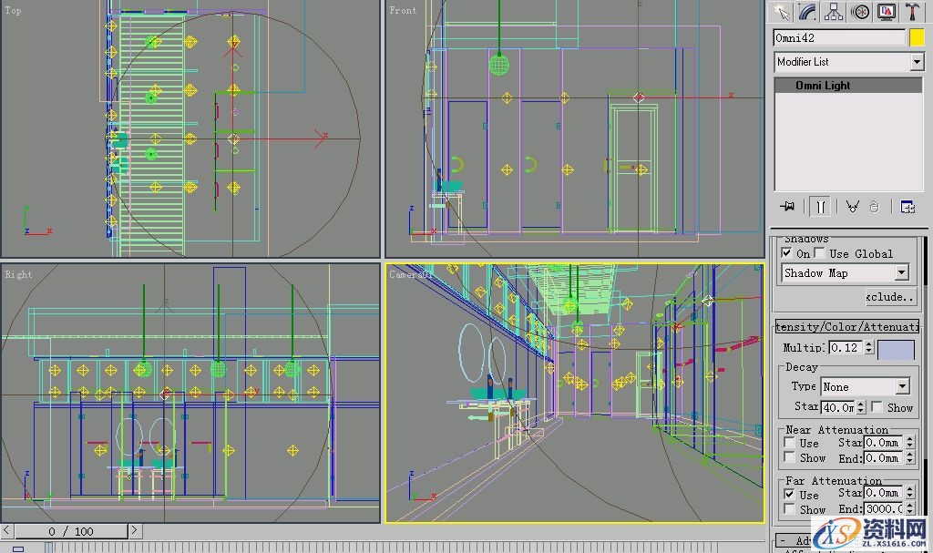Image resolution: width=933 pixels, height=553 pixels.
Task: Click the Top viewport label
Action: pyautogui.click(x=13, y=11)
